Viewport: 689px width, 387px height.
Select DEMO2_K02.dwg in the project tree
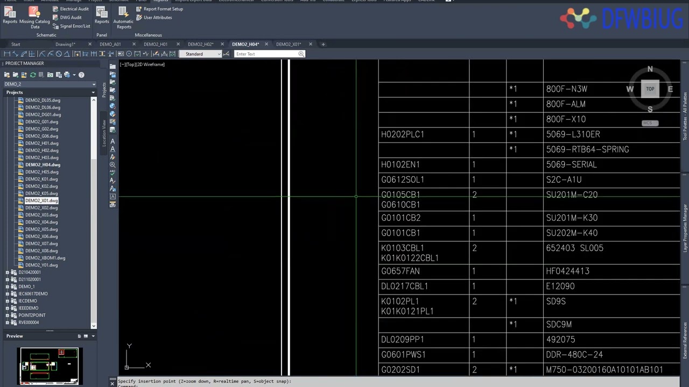41,186
